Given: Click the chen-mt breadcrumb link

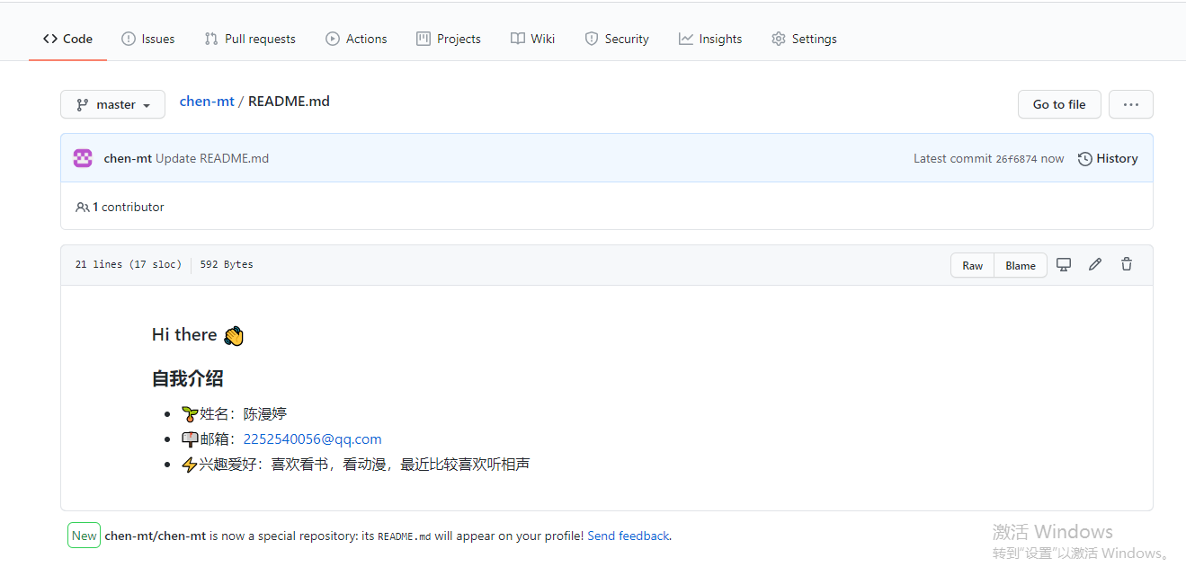Looking at the screenshot, I should [x=207, y=102].
